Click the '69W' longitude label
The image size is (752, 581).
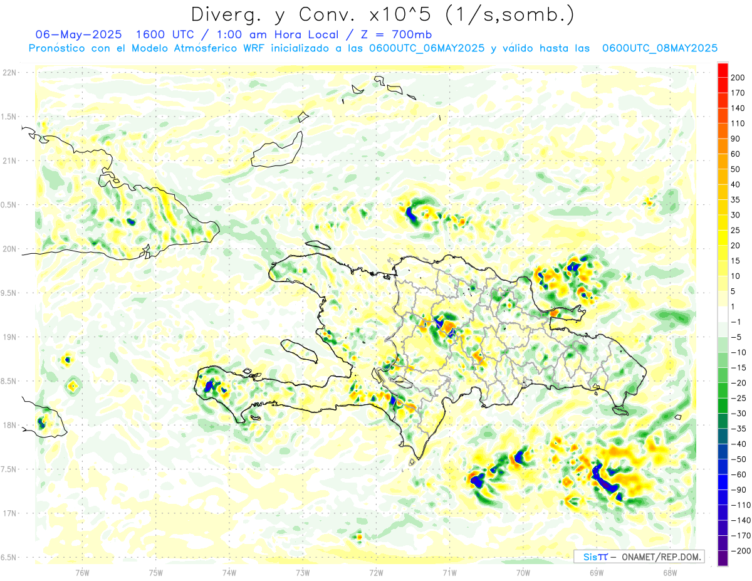(597, 572)
